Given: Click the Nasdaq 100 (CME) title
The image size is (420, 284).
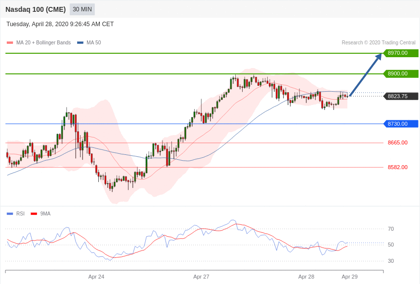Looking at the screenshot, I should click(36, 9).
